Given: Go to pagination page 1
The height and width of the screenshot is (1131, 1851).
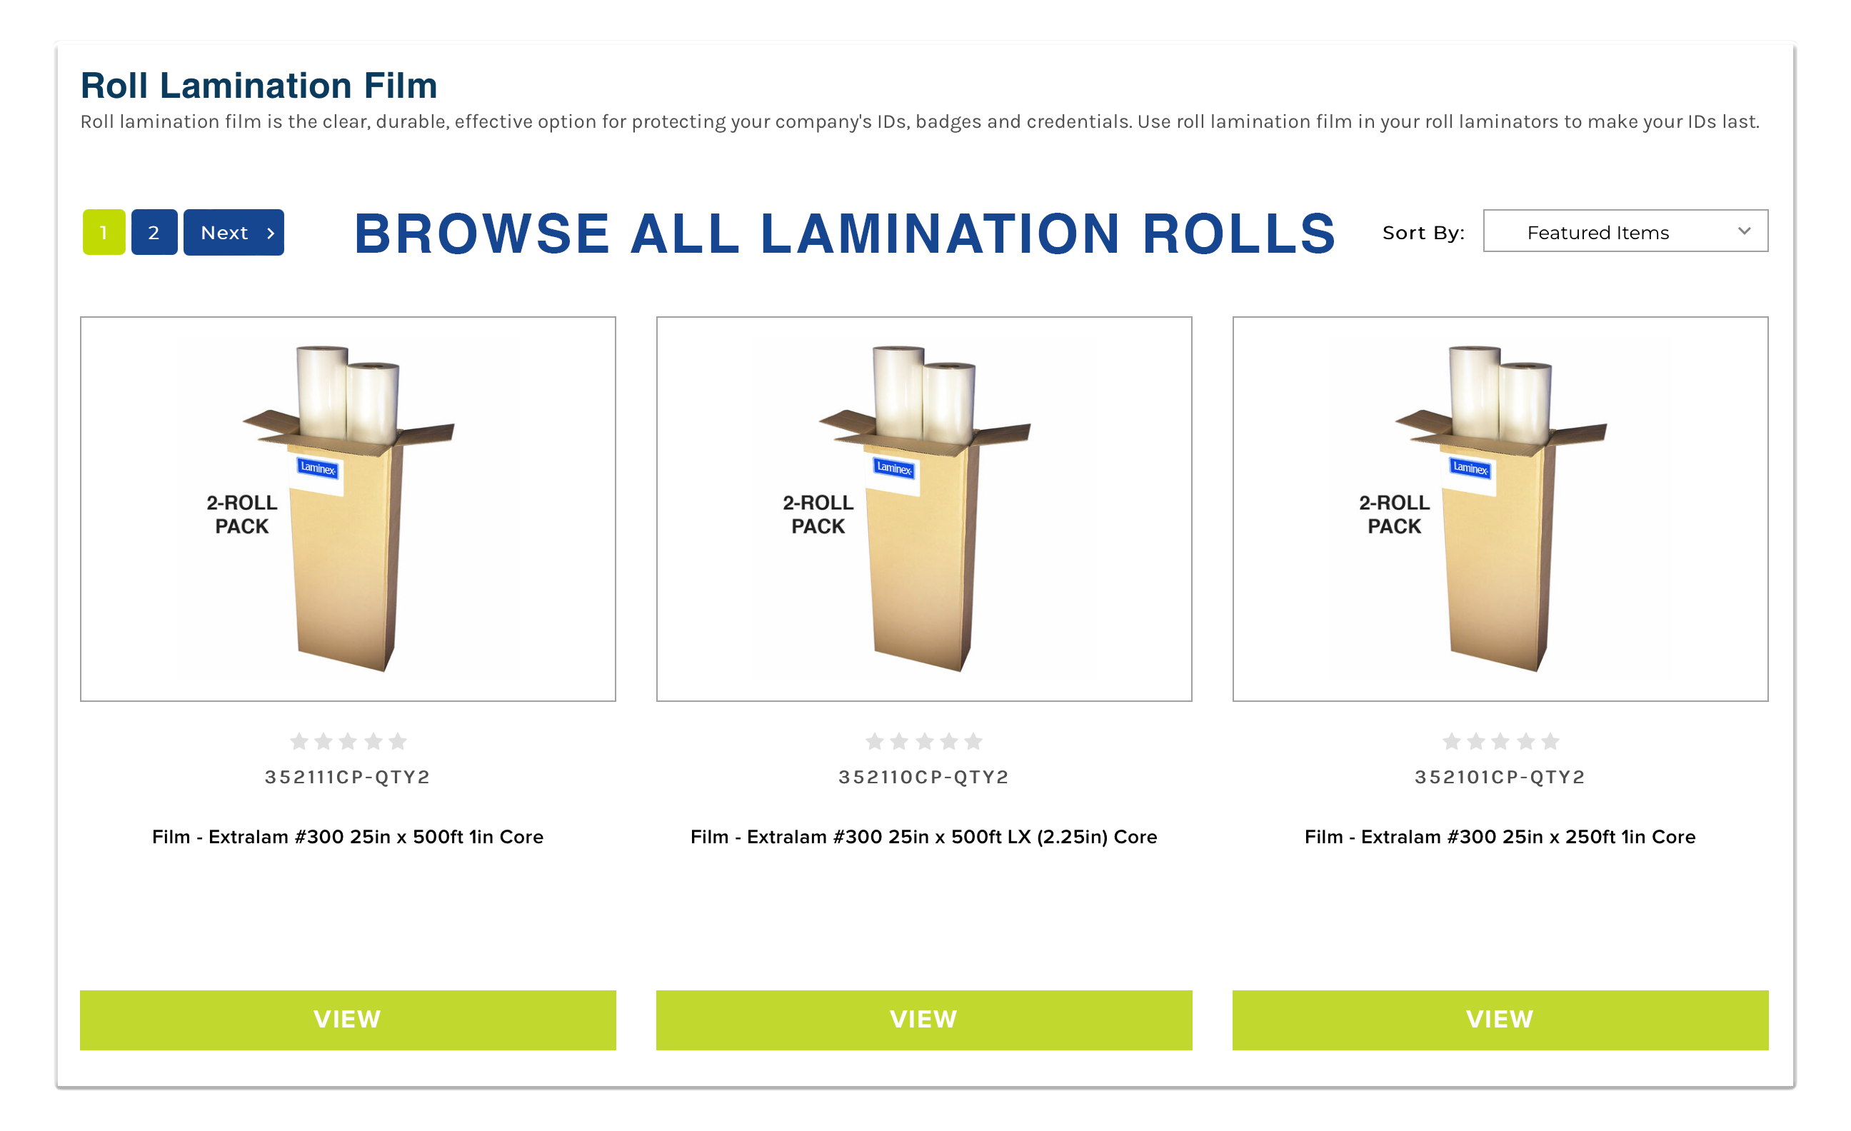Looking at the screenshot, I should [104, 233].
